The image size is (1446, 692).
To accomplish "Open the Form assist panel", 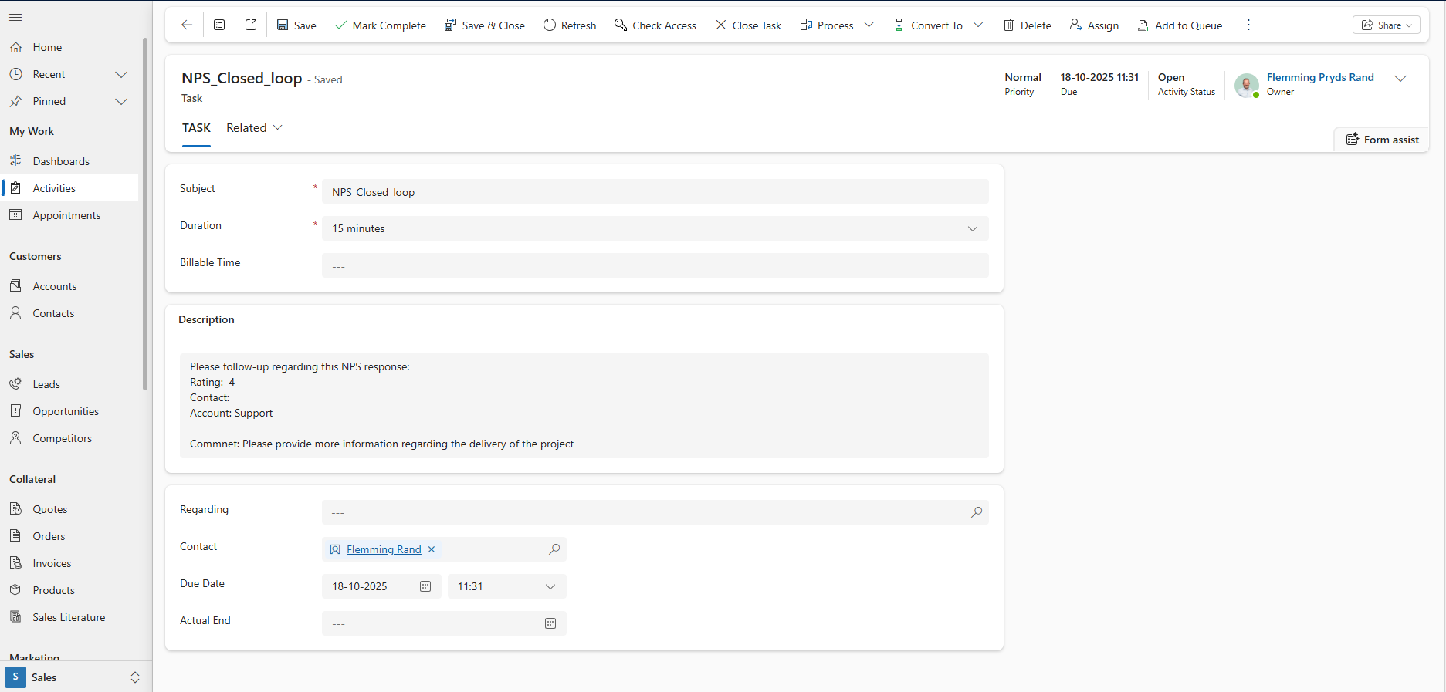I will click(x=1382, y=140).
